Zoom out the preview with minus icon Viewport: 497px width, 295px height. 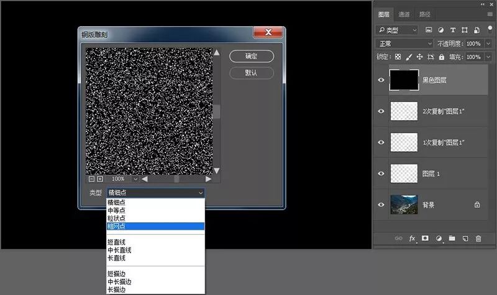[x=91, y=179]
